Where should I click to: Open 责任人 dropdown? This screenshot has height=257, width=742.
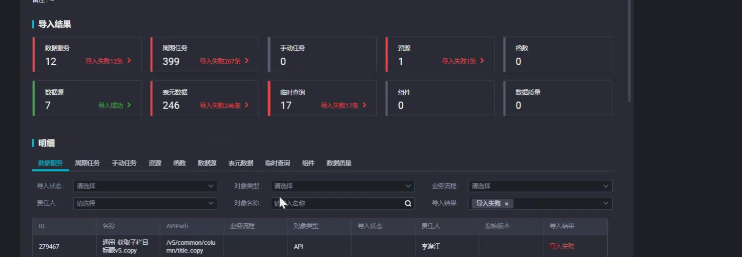click(145, 204)
